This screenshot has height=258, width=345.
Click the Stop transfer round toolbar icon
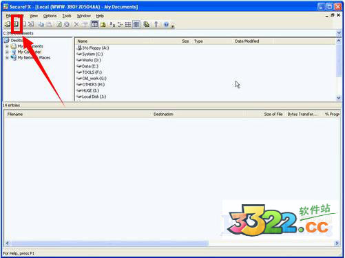coord(67,24)
